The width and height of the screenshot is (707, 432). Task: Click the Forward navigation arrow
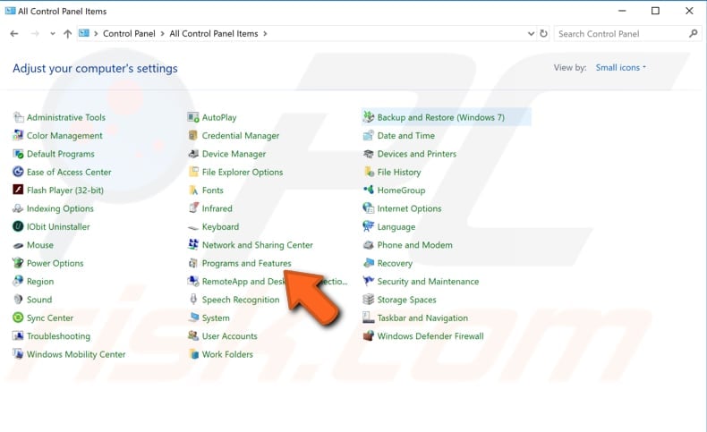(x=35, y=34)
